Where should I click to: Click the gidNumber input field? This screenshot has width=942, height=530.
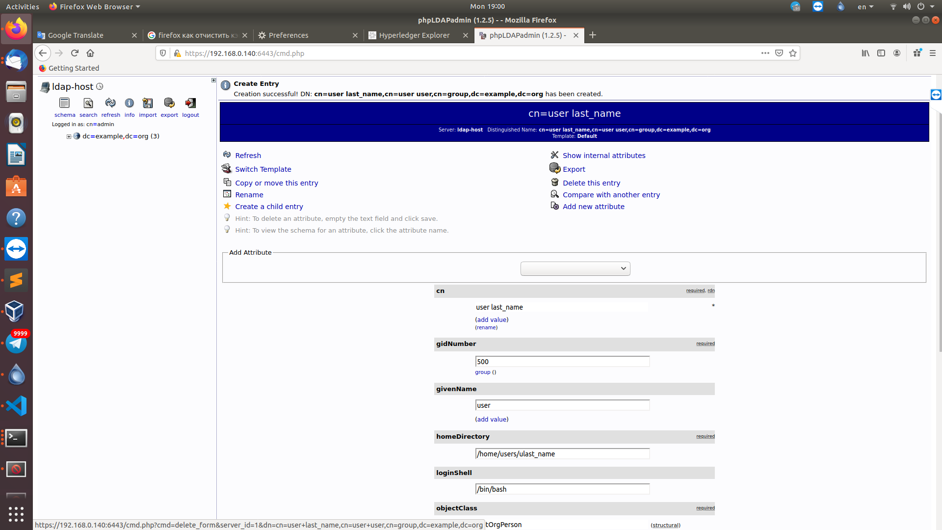coord(562,362)
